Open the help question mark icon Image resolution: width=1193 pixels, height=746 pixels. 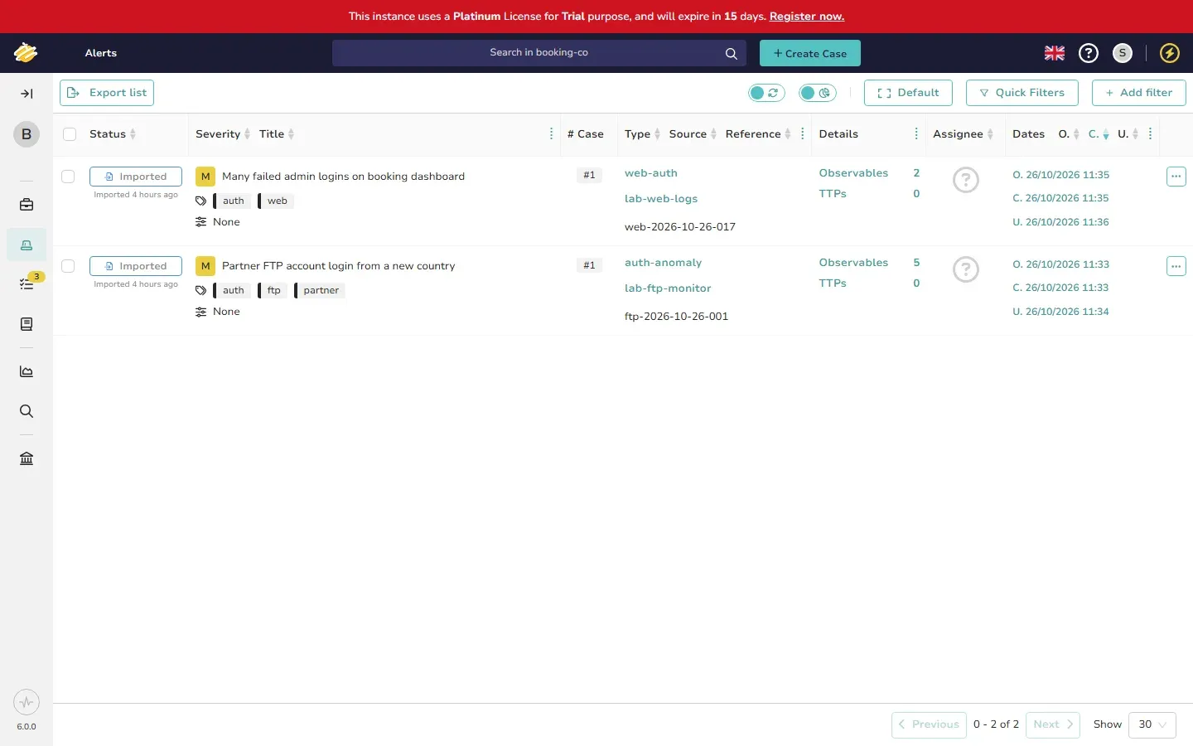coord(1089,53)
